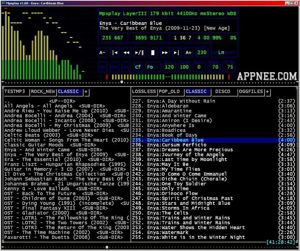Select track 246 Enya:Orinoco Flow
The width and height of the screenshot is (300, 251).
(x=214, y=193)
